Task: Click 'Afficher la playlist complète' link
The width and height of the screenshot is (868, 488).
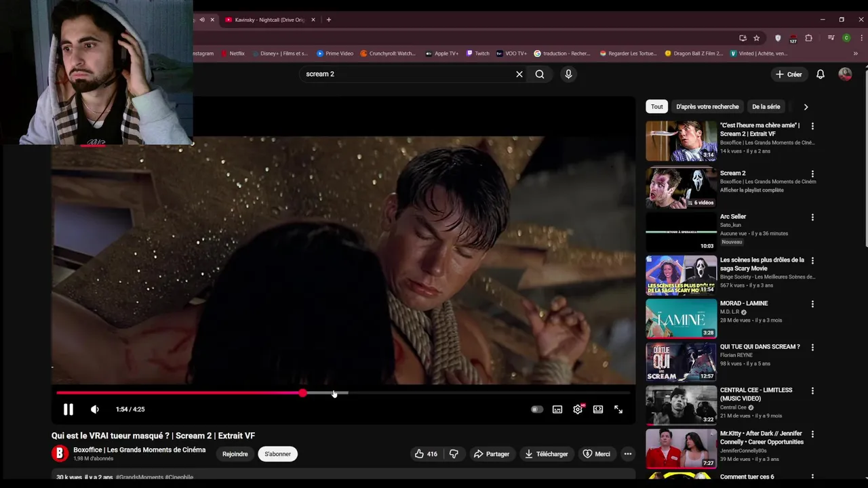Action: 751,190
